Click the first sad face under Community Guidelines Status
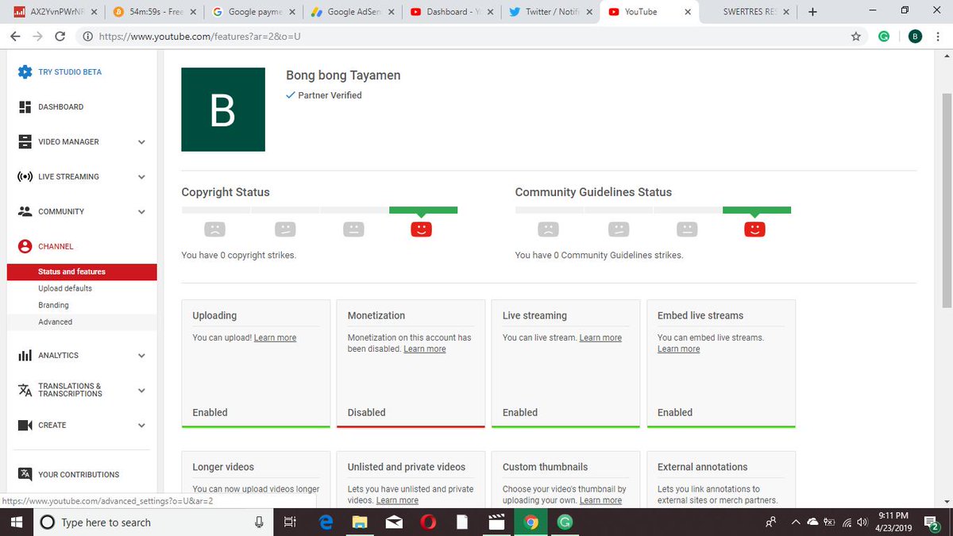 pos(548,229)
